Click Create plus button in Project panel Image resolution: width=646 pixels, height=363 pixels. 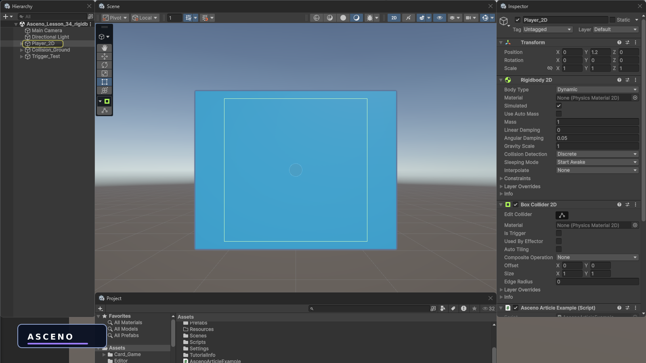[x=101, y=309]
